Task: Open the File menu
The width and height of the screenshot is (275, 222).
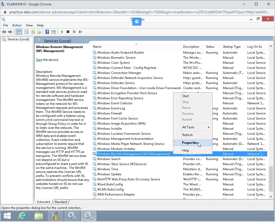Action: pyautogui.click(x=6, y=25)
